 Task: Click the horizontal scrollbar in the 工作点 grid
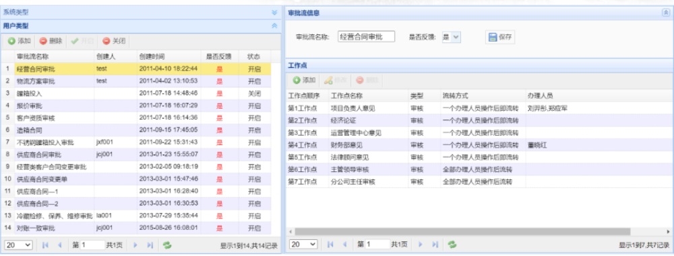pyautogui.click(x=462, y=232)
